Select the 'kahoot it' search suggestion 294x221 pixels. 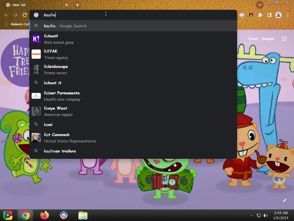click(133, 83)
